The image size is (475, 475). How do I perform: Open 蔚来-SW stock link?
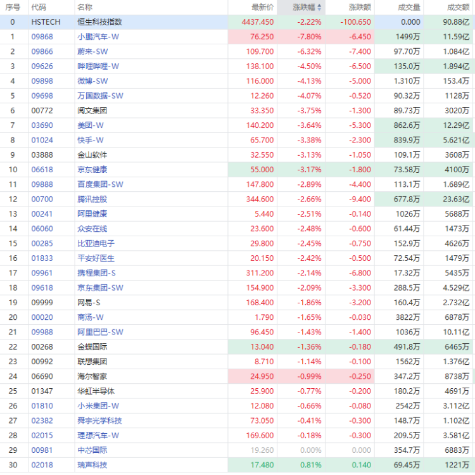click(x=92, y=51)
